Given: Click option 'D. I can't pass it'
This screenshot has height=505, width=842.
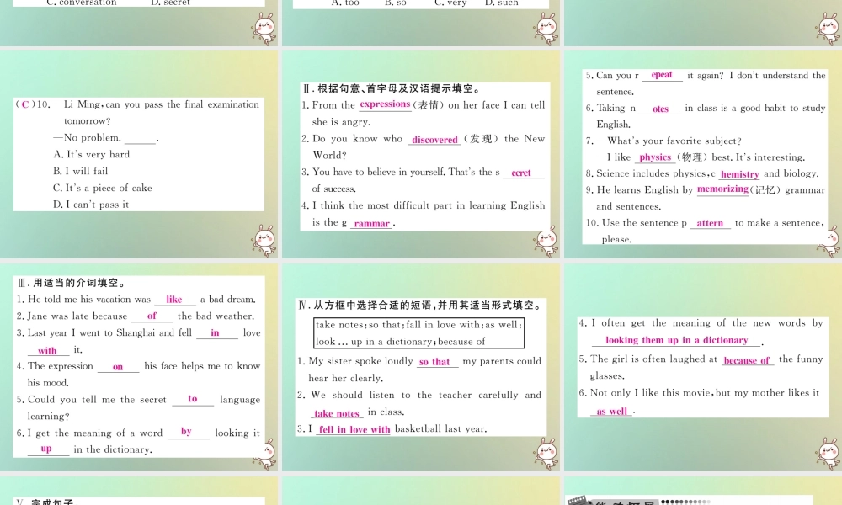Looking at the screenshot, I should click(91, 205).
